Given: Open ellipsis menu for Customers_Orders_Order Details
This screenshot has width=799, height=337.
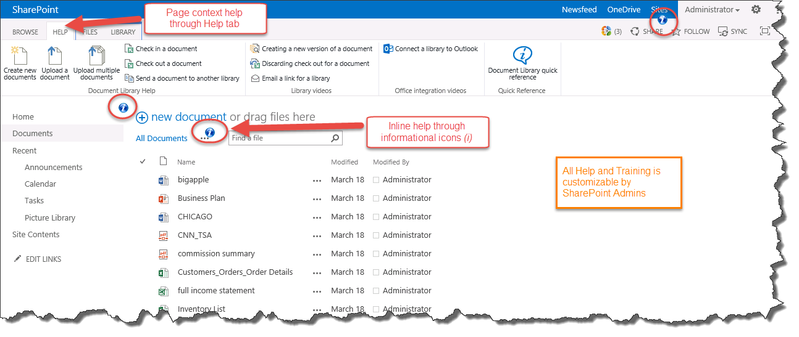Looking at the screenshot, I should click(317, 273).
